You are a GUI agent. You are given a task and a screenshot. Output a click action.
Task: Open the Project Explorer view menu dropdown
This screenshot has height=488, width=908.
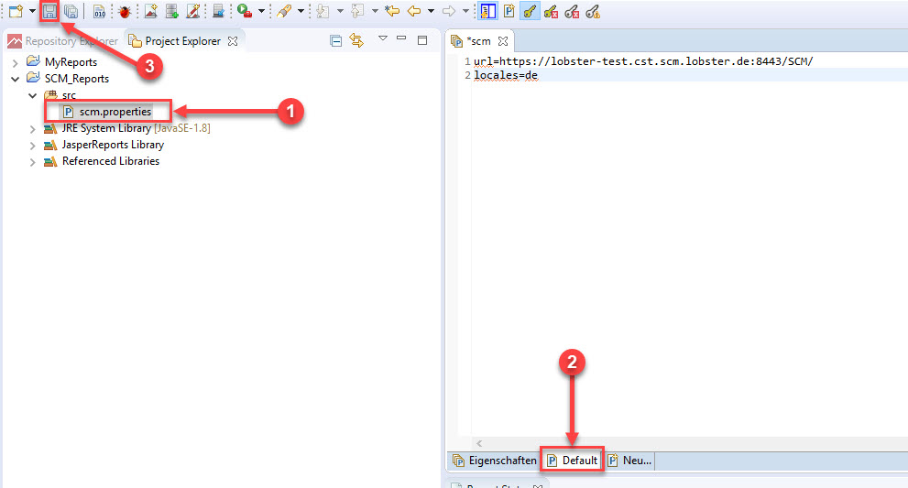pos(383,39)
